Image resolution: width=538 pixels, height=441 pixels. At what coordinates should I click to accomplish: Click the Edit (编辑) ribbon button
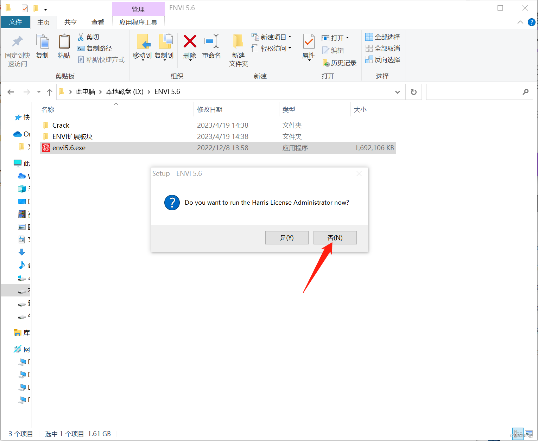tap(333, 50)
